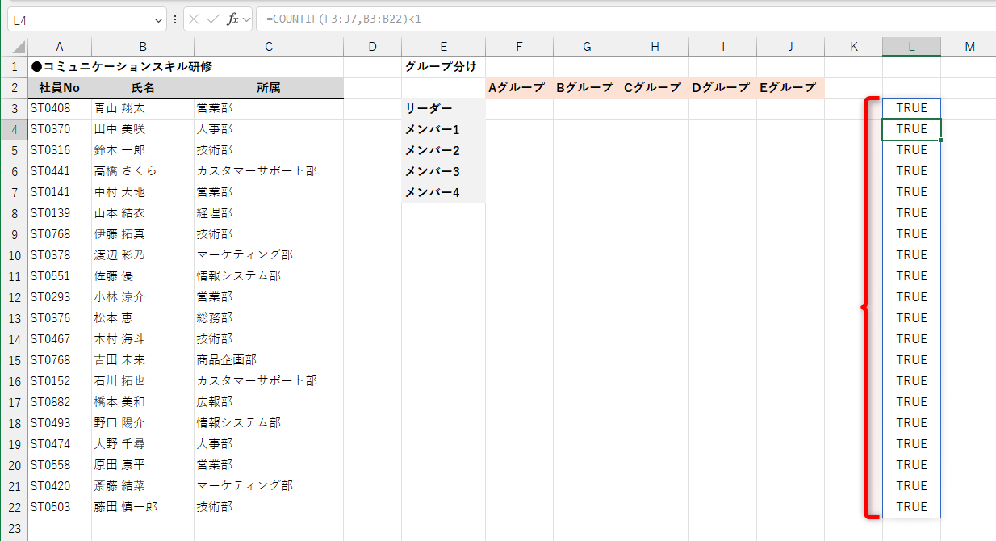The height and width of the screenshot is (541, 996).
Task: Click name cell 高橋 さくら
Action: tap(143, 171)
